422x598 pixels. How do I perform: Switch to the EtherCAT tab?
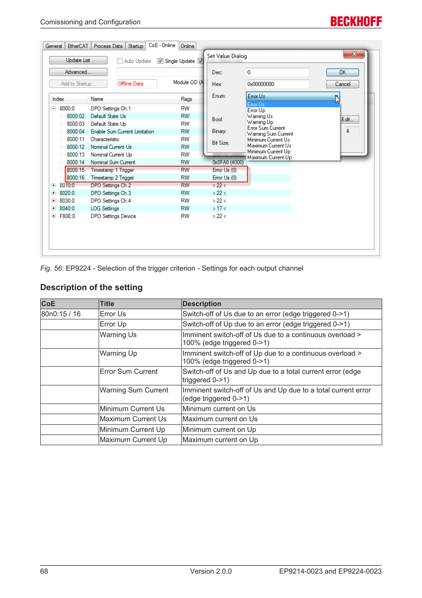click(x=78, y=46)
